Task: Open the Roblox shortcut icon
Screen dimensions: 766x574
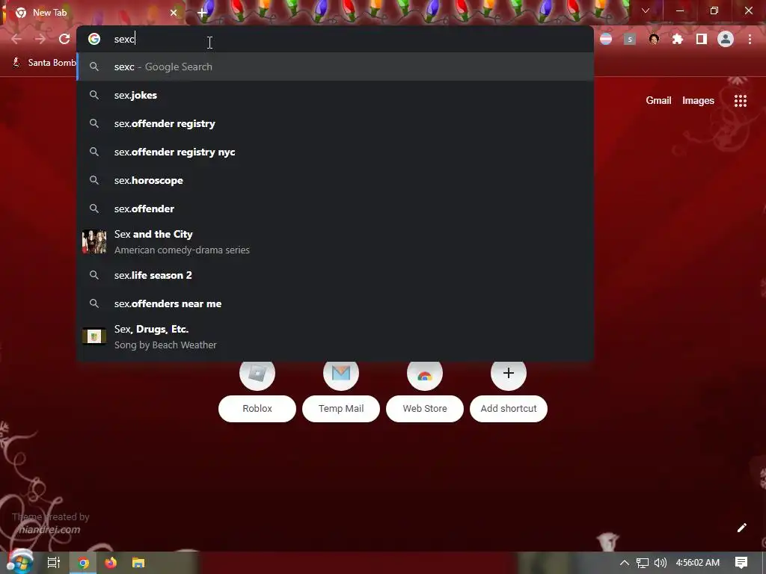Action: click(257, 374)
